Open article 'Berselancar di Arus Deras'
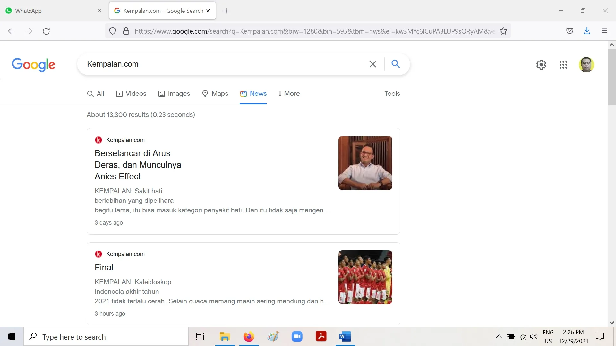The image size is (616, 346). tap(138, 165)
